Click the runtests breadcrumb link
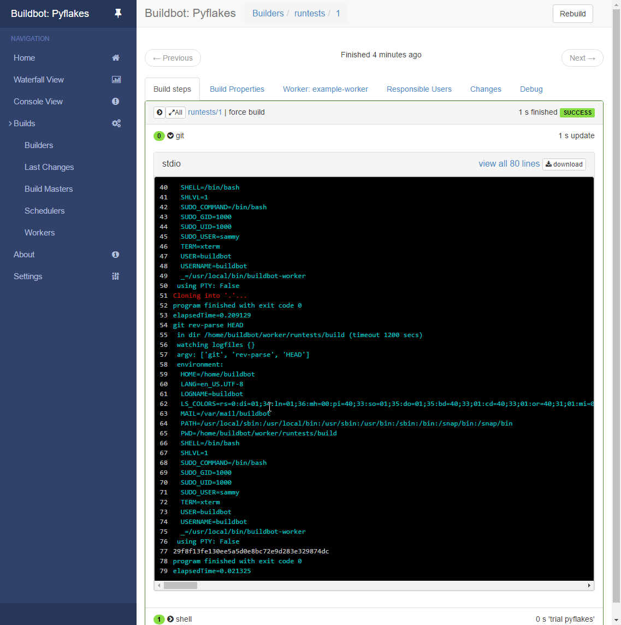 coord(310,14)
